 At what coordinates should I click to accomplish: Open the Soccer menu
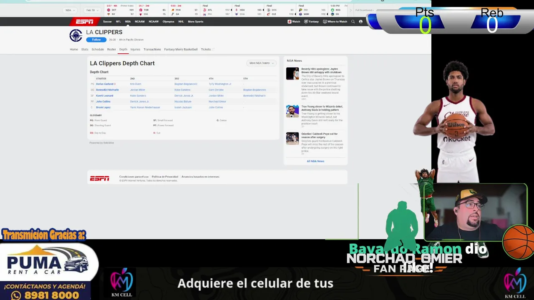click(107, 22)
